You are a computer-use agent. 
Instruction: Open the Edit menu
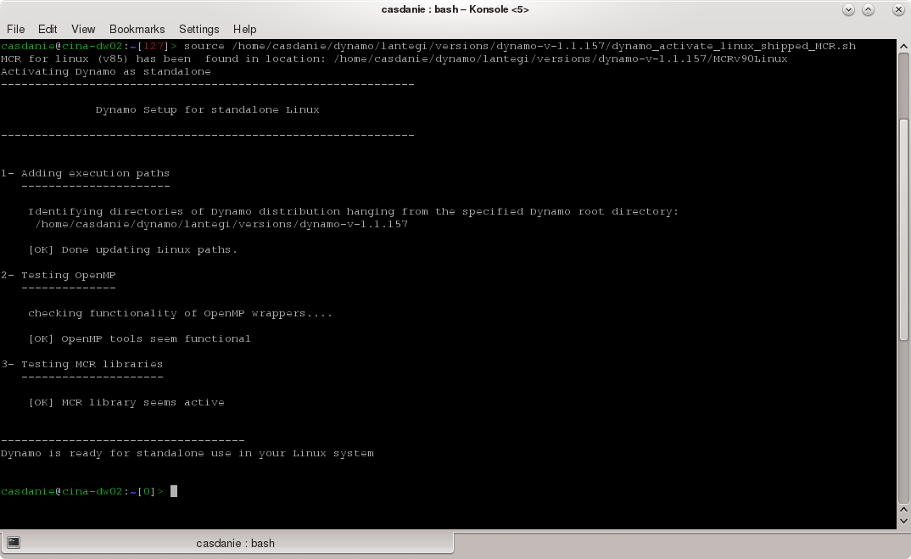coord(48,29)
